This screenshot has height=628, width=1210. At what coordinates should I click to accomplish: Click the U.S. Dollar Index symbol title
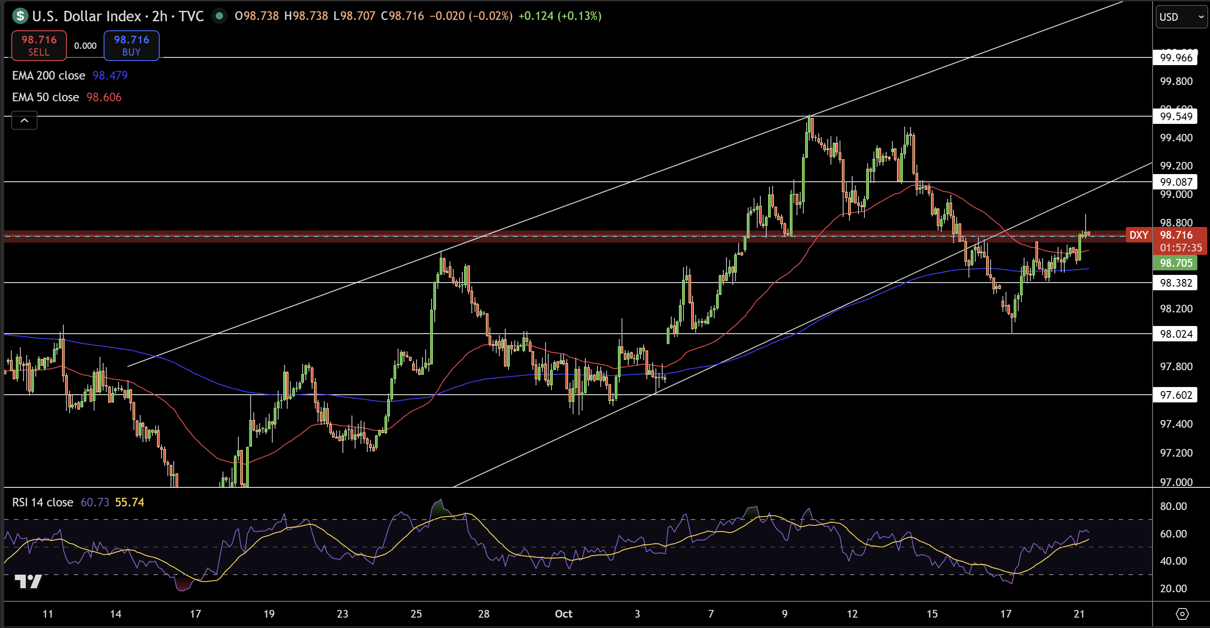tap(86, 16)
